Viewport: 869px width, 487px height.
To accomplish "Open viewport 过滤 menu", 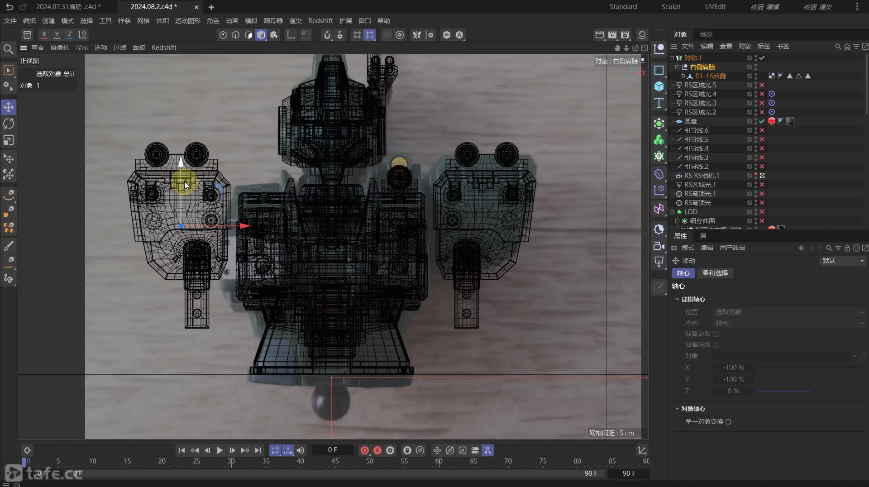I will [120, 48].
